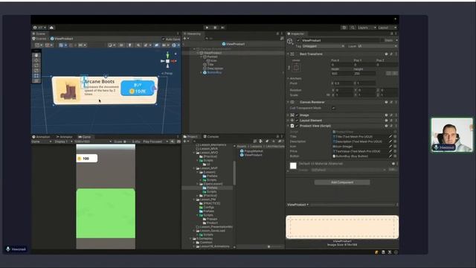
Task: Click the Step frame button
Action: pos(223,28)
